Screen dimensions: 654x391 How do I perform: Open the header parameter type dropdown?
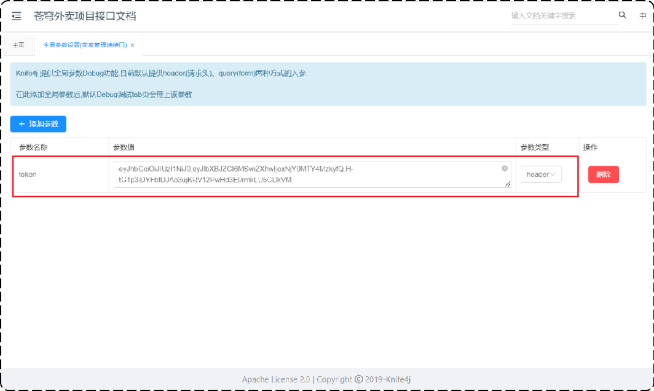540,174
